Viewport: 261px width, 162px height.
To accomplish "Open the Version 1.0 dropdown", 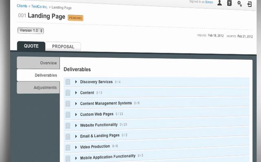I will pyautogui.click(x=31, y=31).
